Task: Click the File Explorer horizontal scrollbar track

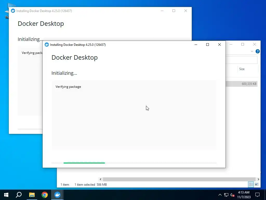Action: [179, 179]
